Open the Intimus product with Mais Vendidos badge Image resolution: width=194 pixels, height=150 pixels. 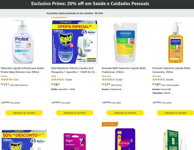coord(125,139)
